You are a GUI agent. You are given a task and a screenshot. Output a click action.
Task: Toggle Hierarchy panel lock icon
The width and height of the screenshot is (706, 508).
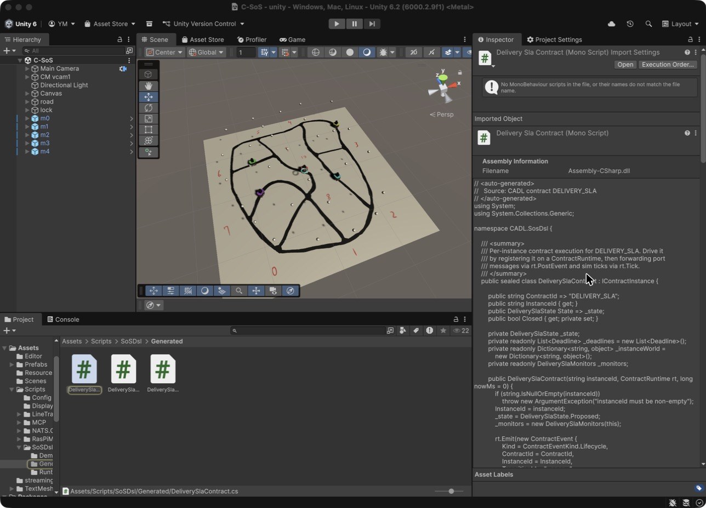click(119, 39)
